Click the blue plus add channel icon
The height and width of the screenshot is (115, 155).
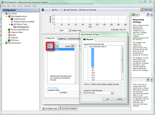(x=50, y=46)
